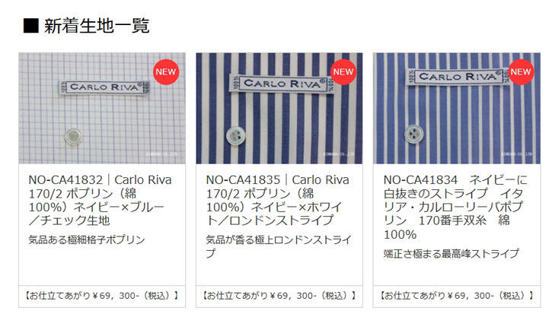The image size is (552, 317).
Task: Click the Carlo Riva label on check fabric
Action: 105,87
